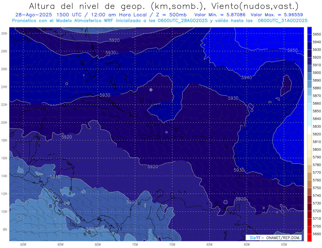The height and width of the screenshot is (248, 322).
Task: Click the bright blue swatch above 5950
Action: (x=309, y=30)
